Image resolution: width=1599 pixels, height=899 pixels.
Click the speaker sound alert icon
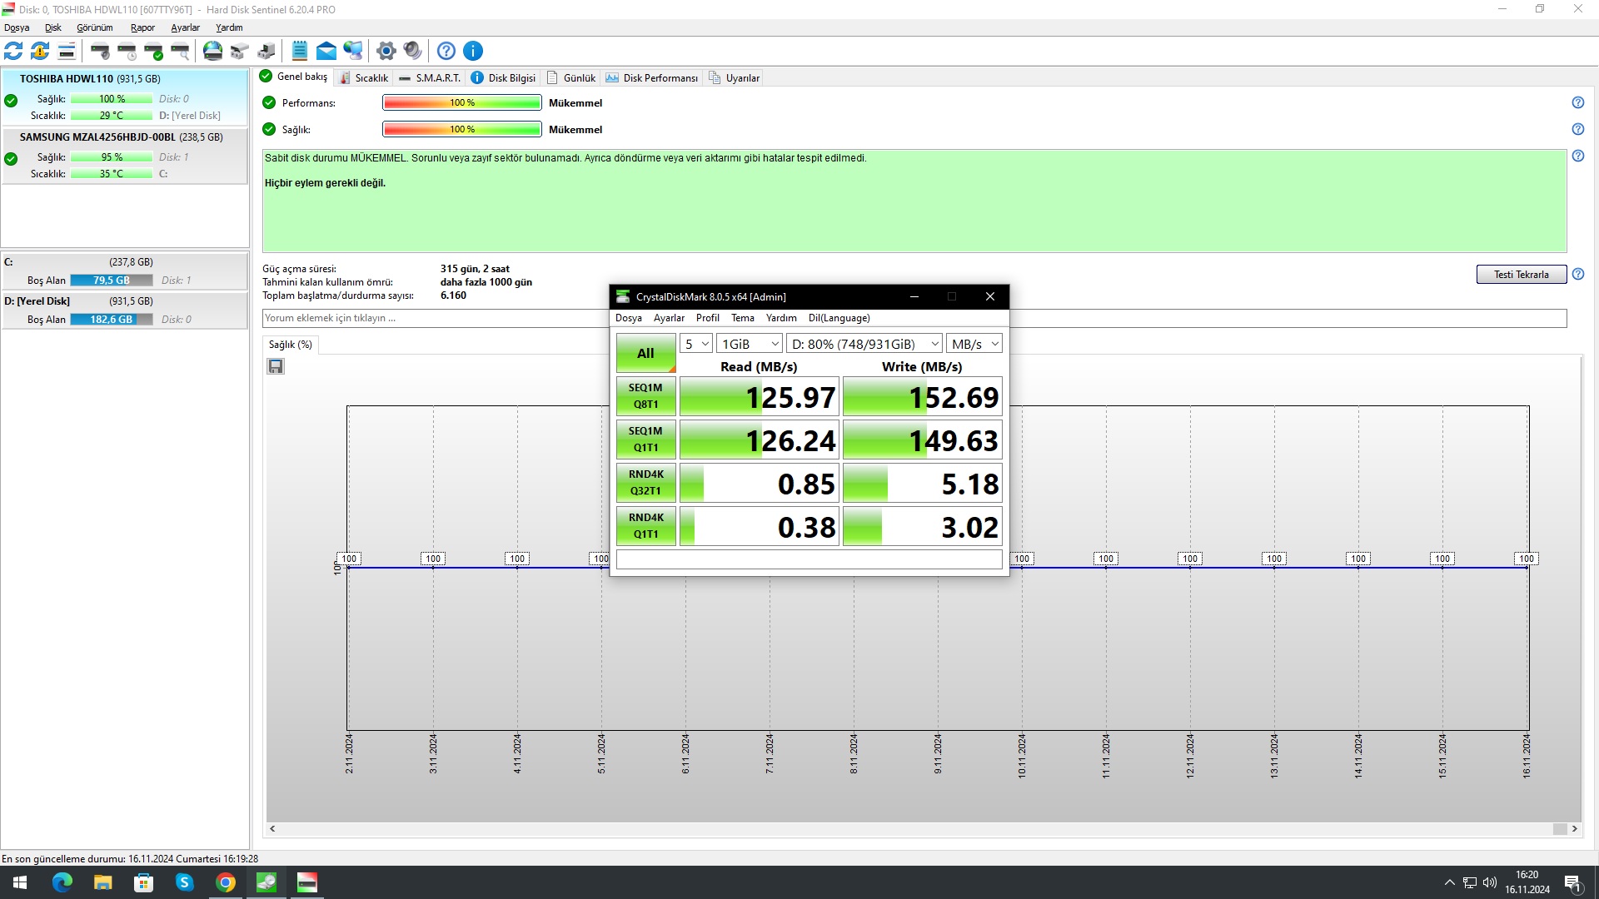pos(413,51)
